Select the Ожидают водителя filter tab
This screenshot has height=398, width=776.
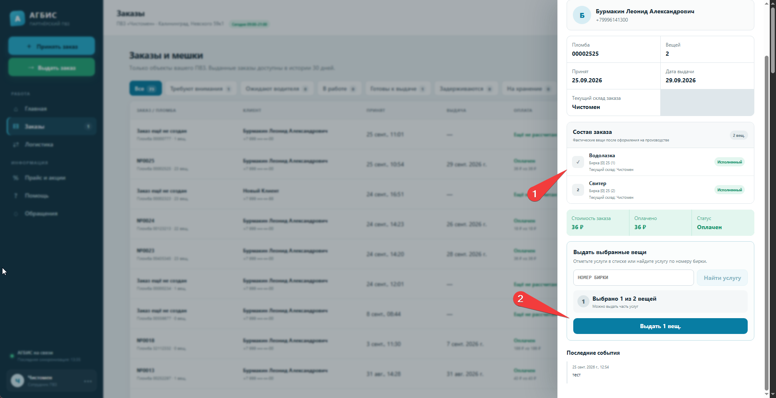coord(276,89)
